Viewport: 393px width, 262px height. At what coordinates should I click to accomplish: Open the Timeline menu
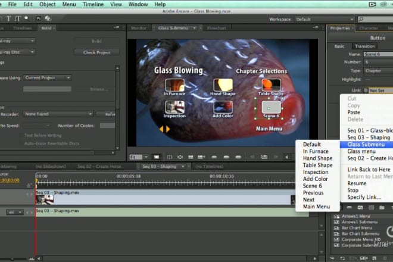[x=93, y=4]
